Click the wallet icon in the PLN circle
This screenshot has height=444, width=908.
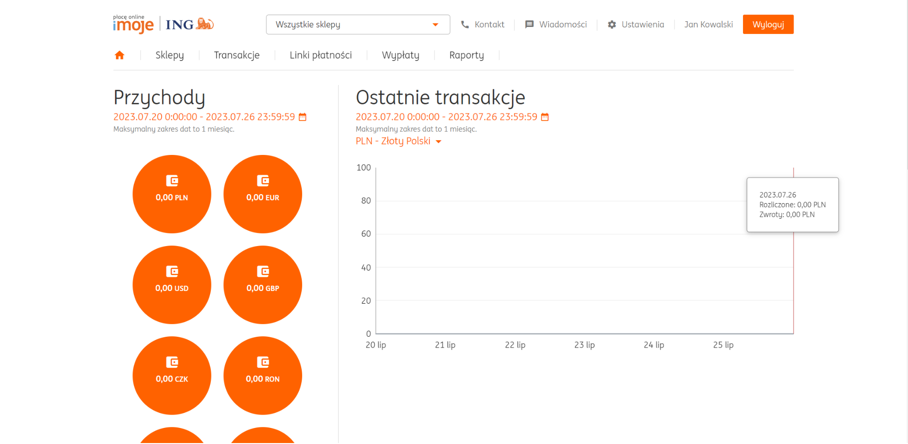click(x=172, y=180)
